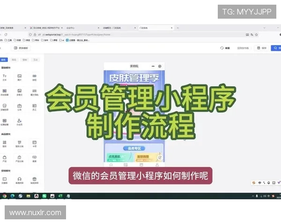Add the gift-box marketing module

[34, 181]
